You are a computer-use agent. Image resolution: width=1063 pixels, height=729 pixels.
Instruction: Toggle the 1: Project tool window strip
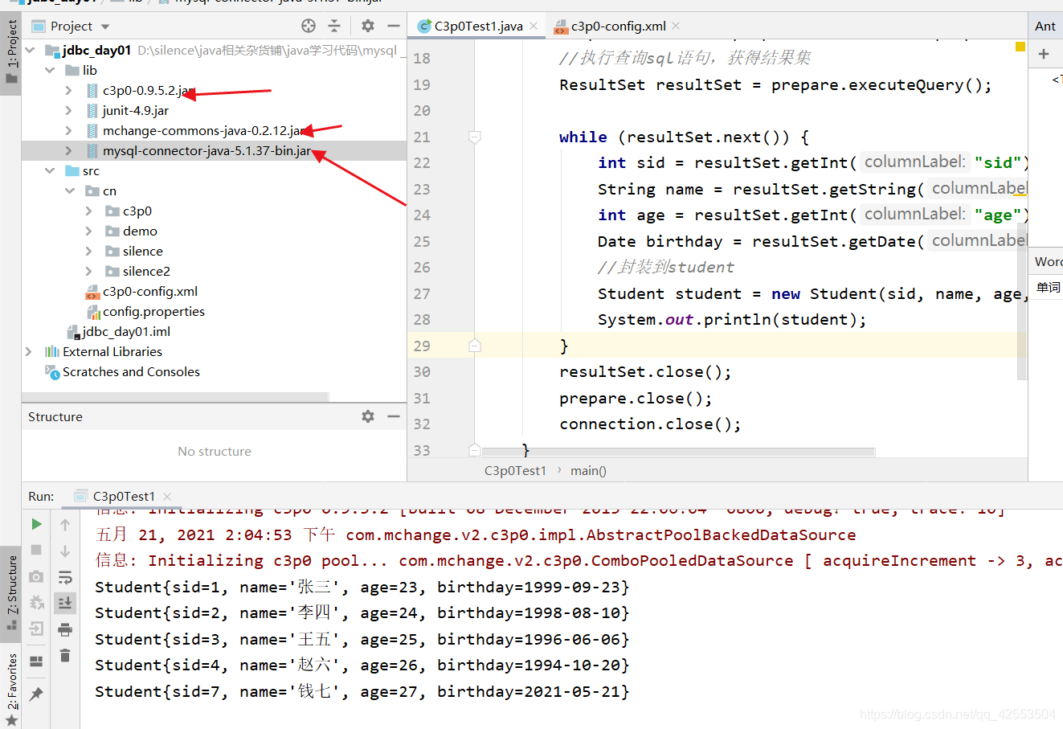[x=11, y=53]
